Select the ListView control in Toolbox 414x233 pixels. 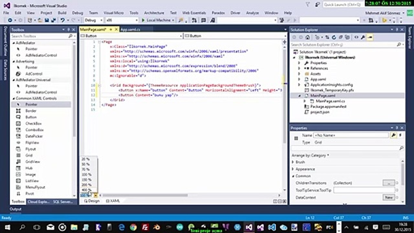coord(32,181)
